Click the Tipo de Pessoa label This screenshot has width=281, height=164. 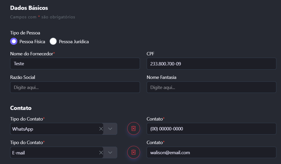point(25,33)
